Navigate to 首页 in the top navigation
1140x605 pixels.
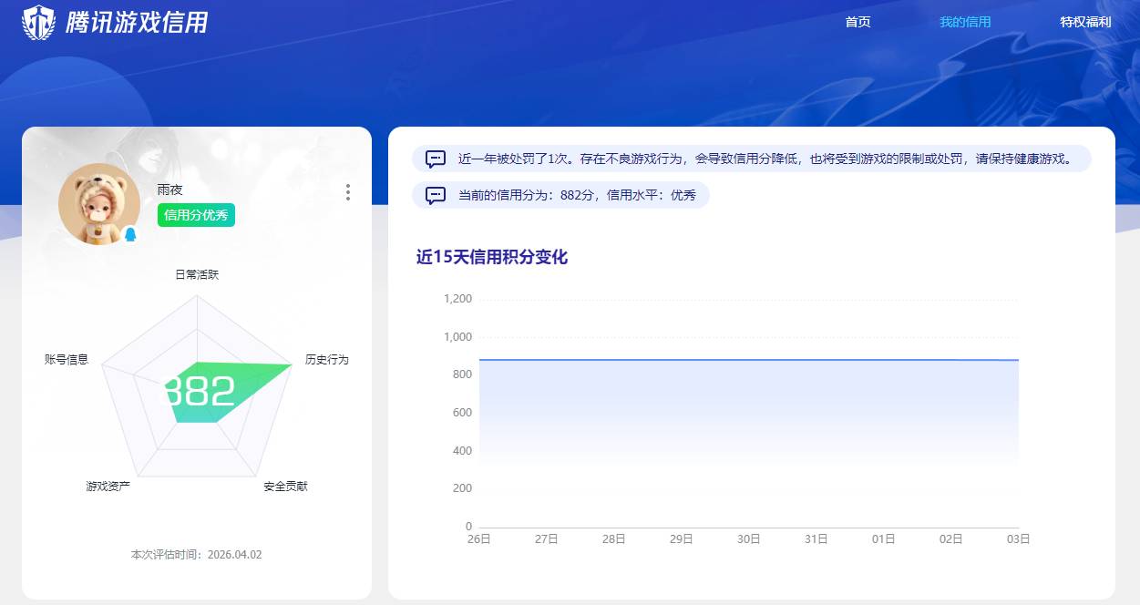tap(858, 21)
